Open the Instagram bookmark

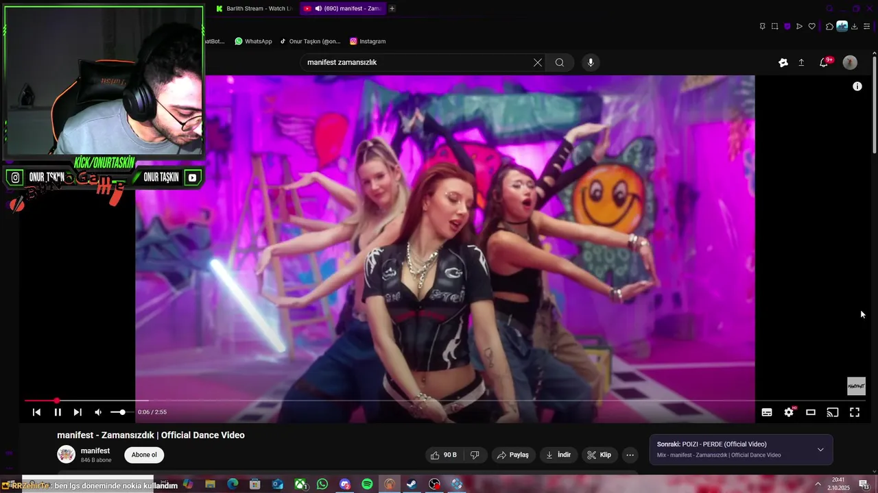[x=368, y=41]
